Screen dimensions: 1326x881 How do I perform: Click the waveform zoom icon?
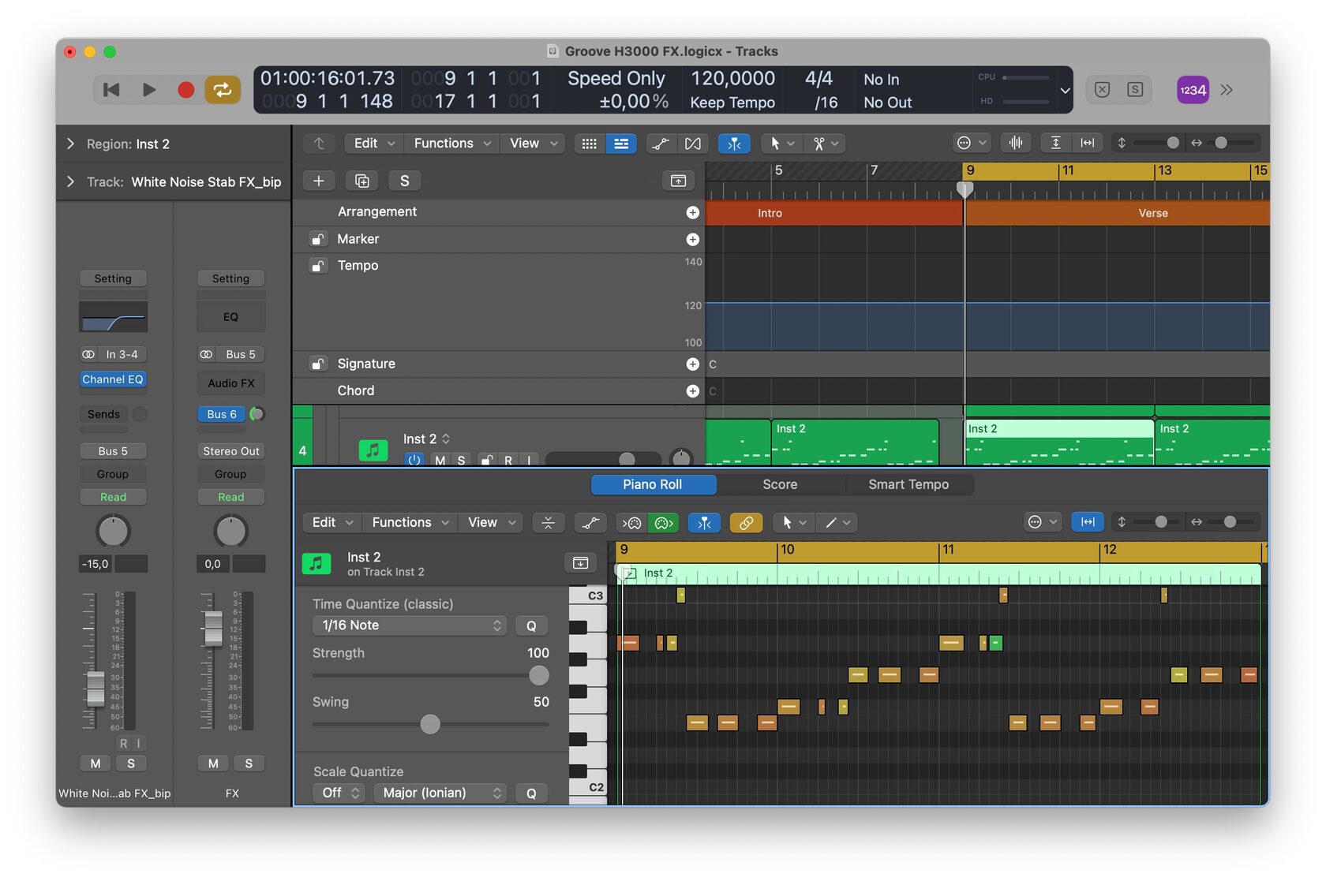pyautogui.click(x=1015, y=143)
